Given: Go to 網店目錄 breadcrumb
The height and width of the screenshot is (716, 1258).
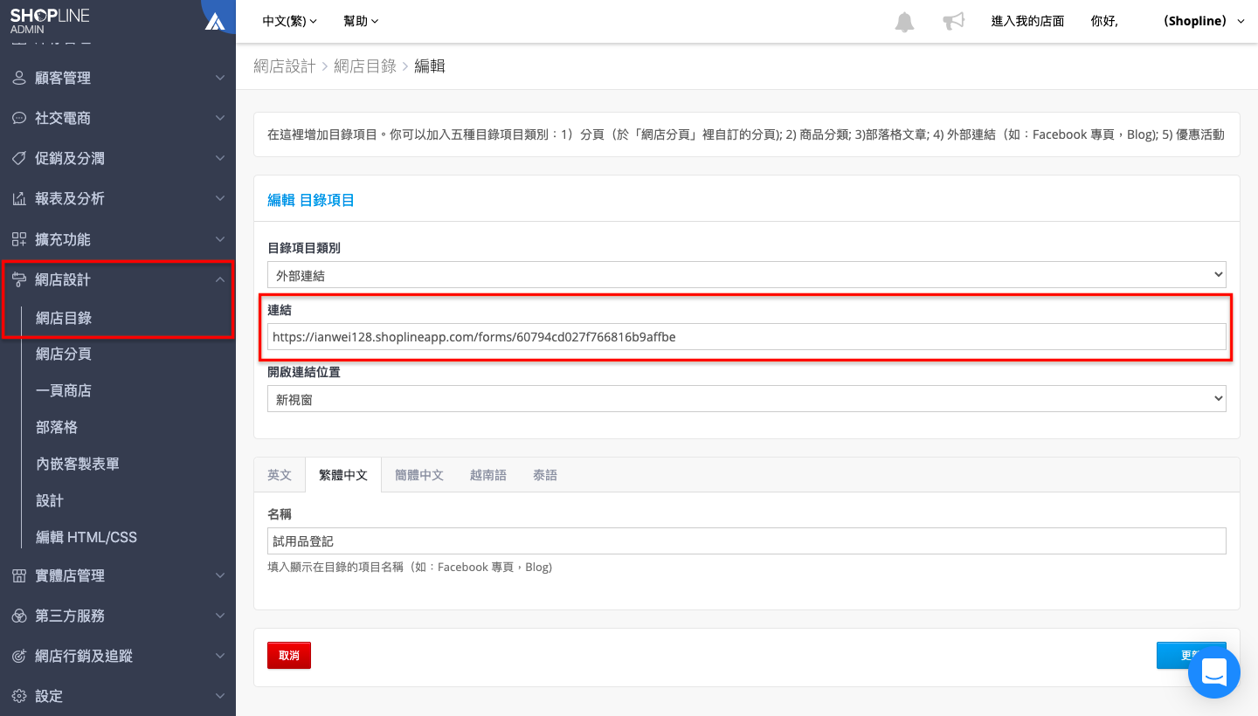Looking at the screenshot, I should coord(365,65).
